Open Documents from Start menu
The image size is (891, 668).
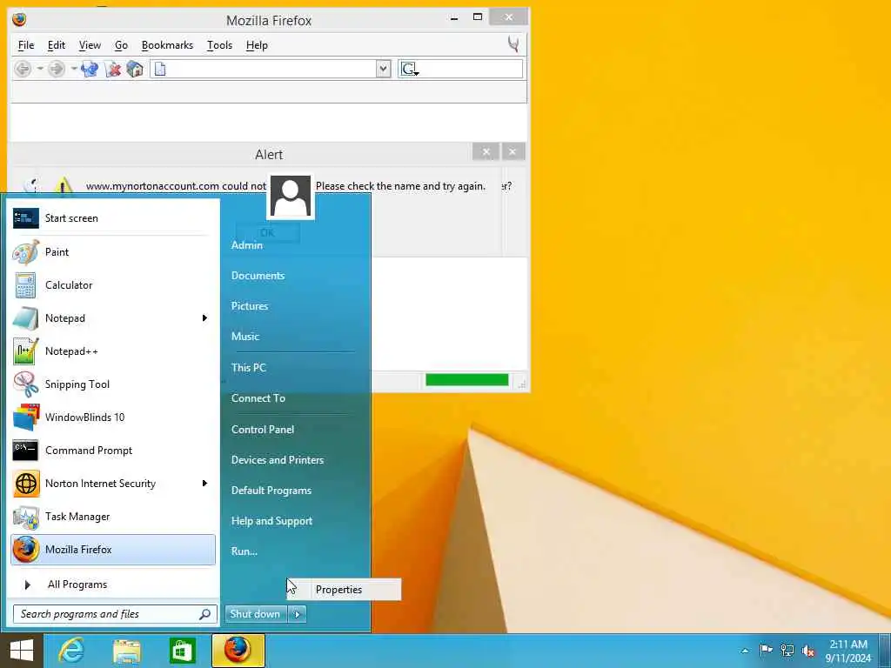click(258, 276)
